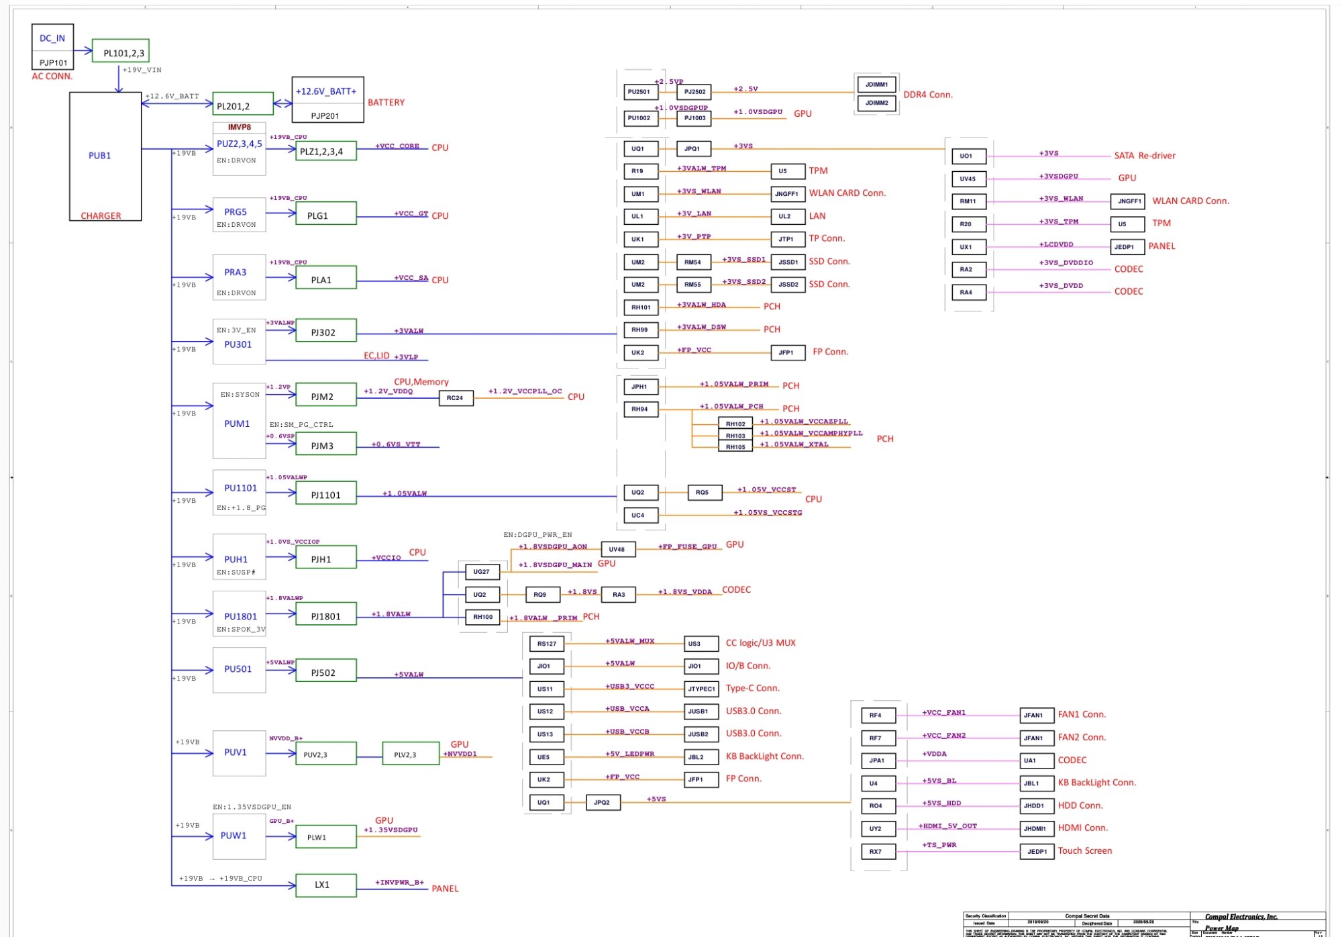Click the 'DDR4 Conn.' label

[x=928, y=95]
